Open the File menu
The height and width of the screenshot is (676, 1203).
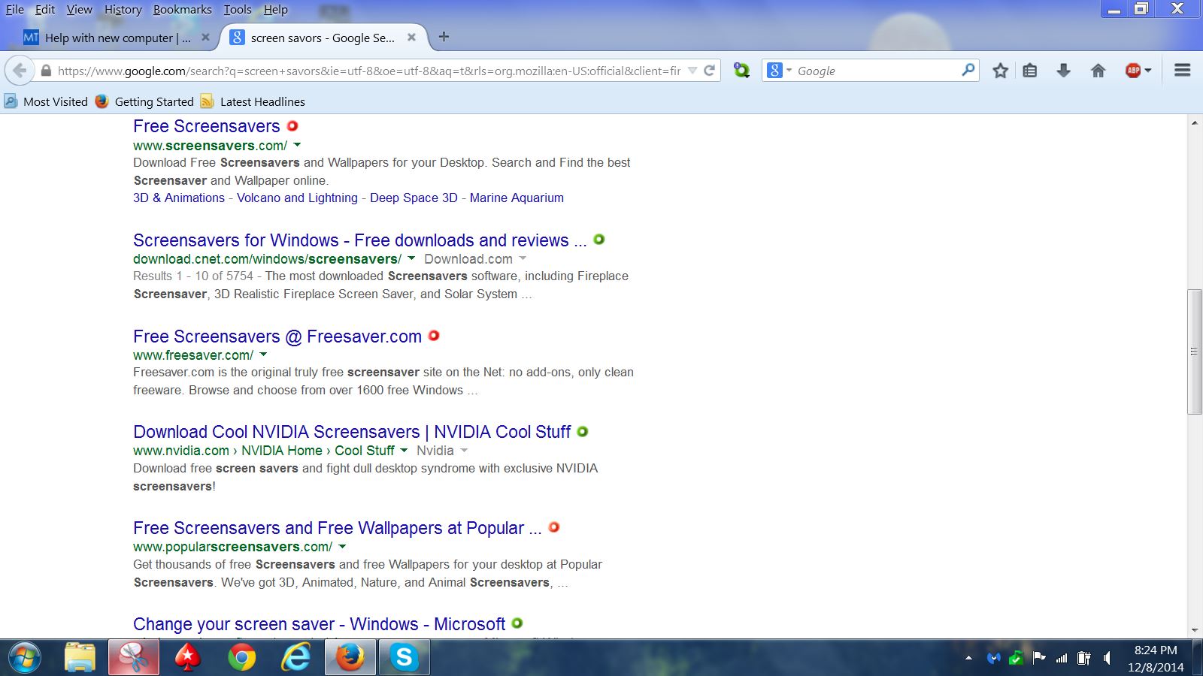point(15,10)
